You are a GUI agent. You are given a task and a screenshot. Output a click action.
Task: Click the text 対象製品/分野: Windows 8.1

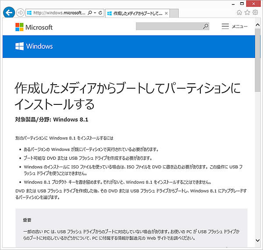pos(52,120)
